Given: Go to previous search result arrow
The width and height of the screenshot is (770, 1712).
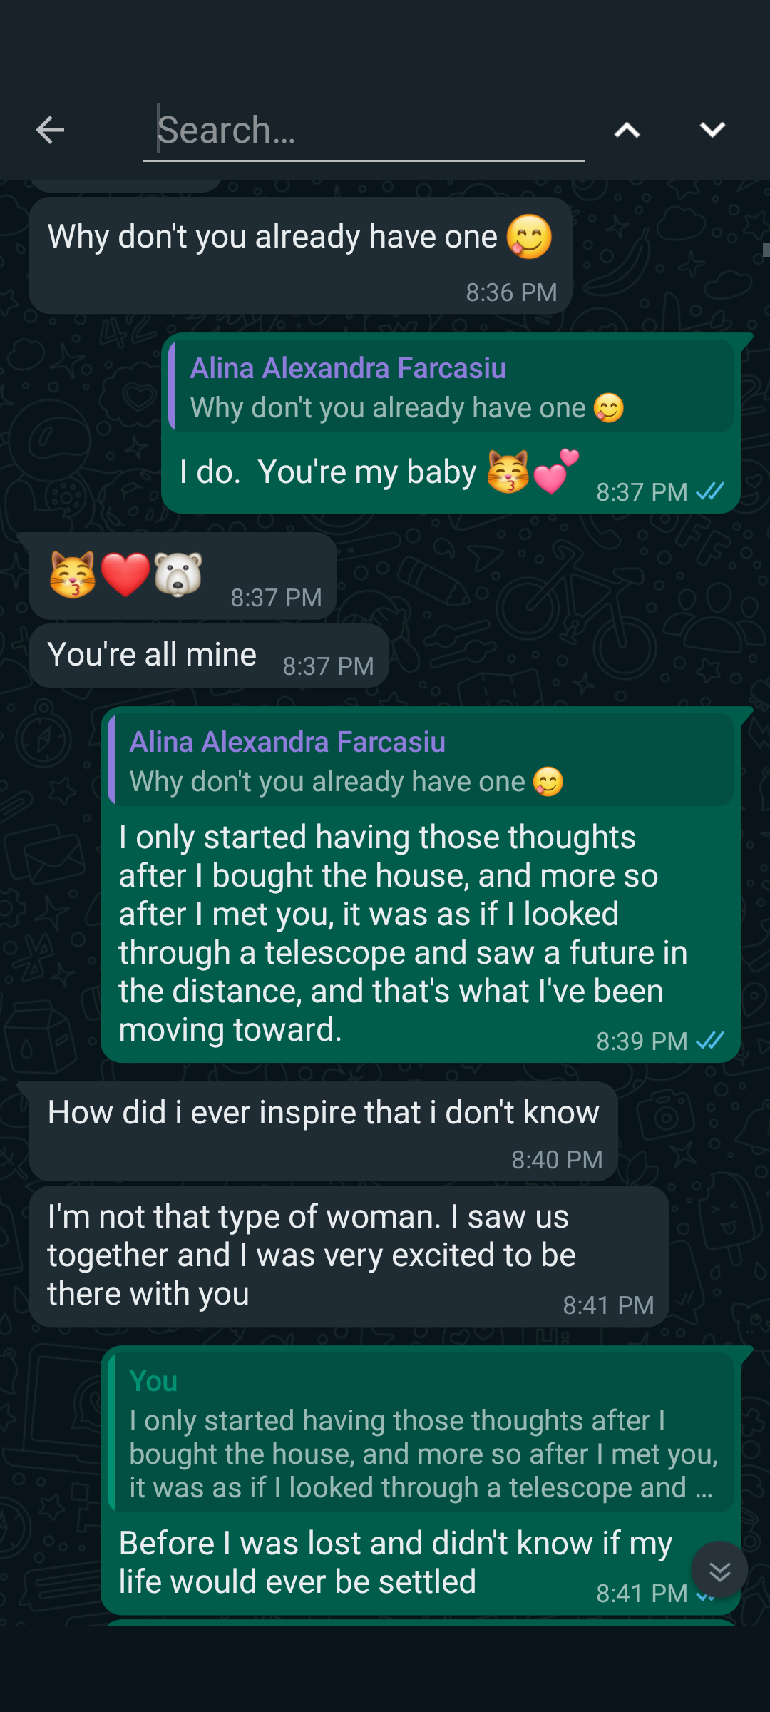Looking at the screenshot, I should (x=627, y=130).
